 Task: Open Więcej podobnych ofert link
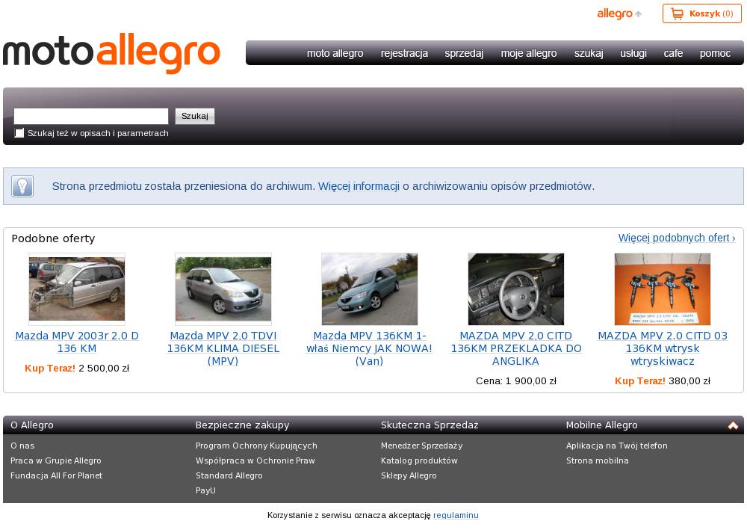[677, 238]
